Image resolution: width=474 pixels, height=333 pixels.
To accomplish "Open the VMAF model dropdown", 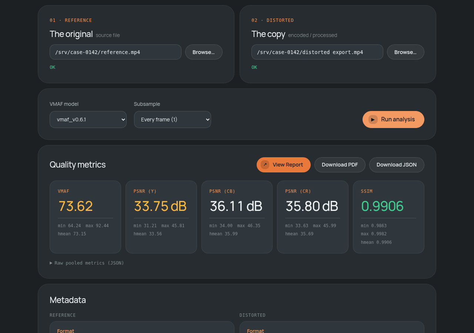I will click(x=88, y=120).
